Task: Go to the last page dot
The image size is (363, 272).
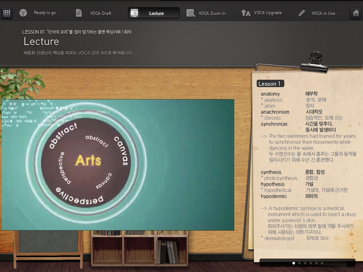Action: 322,263
